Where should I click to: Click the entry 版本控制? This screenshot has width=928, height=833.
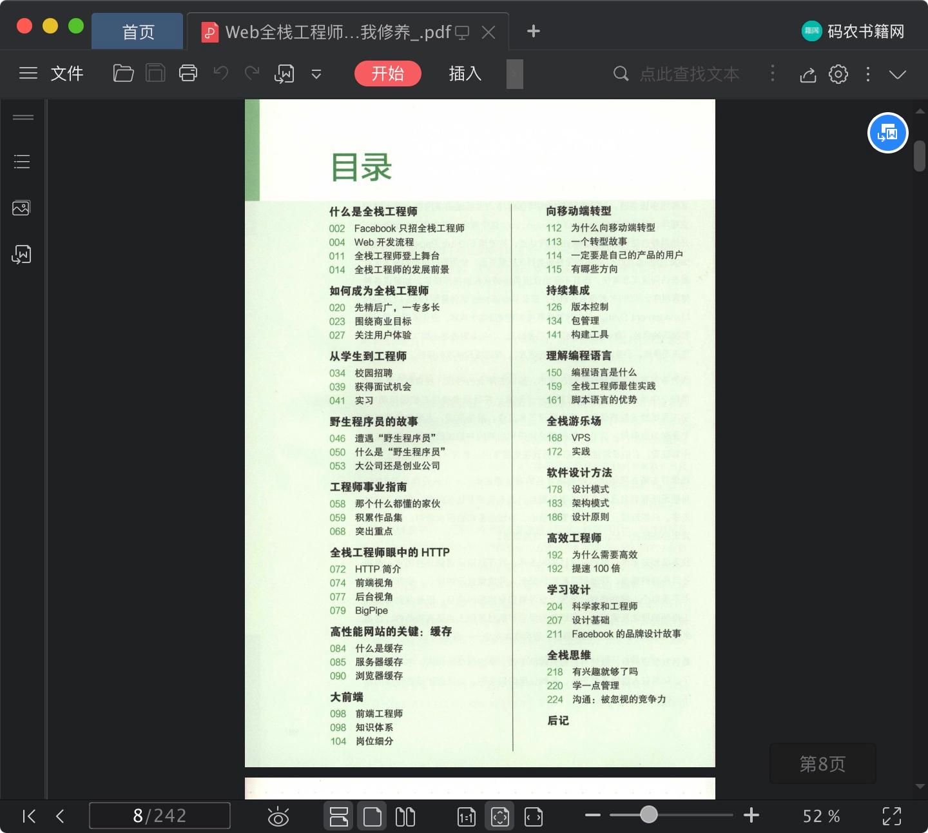click(590, 307)
